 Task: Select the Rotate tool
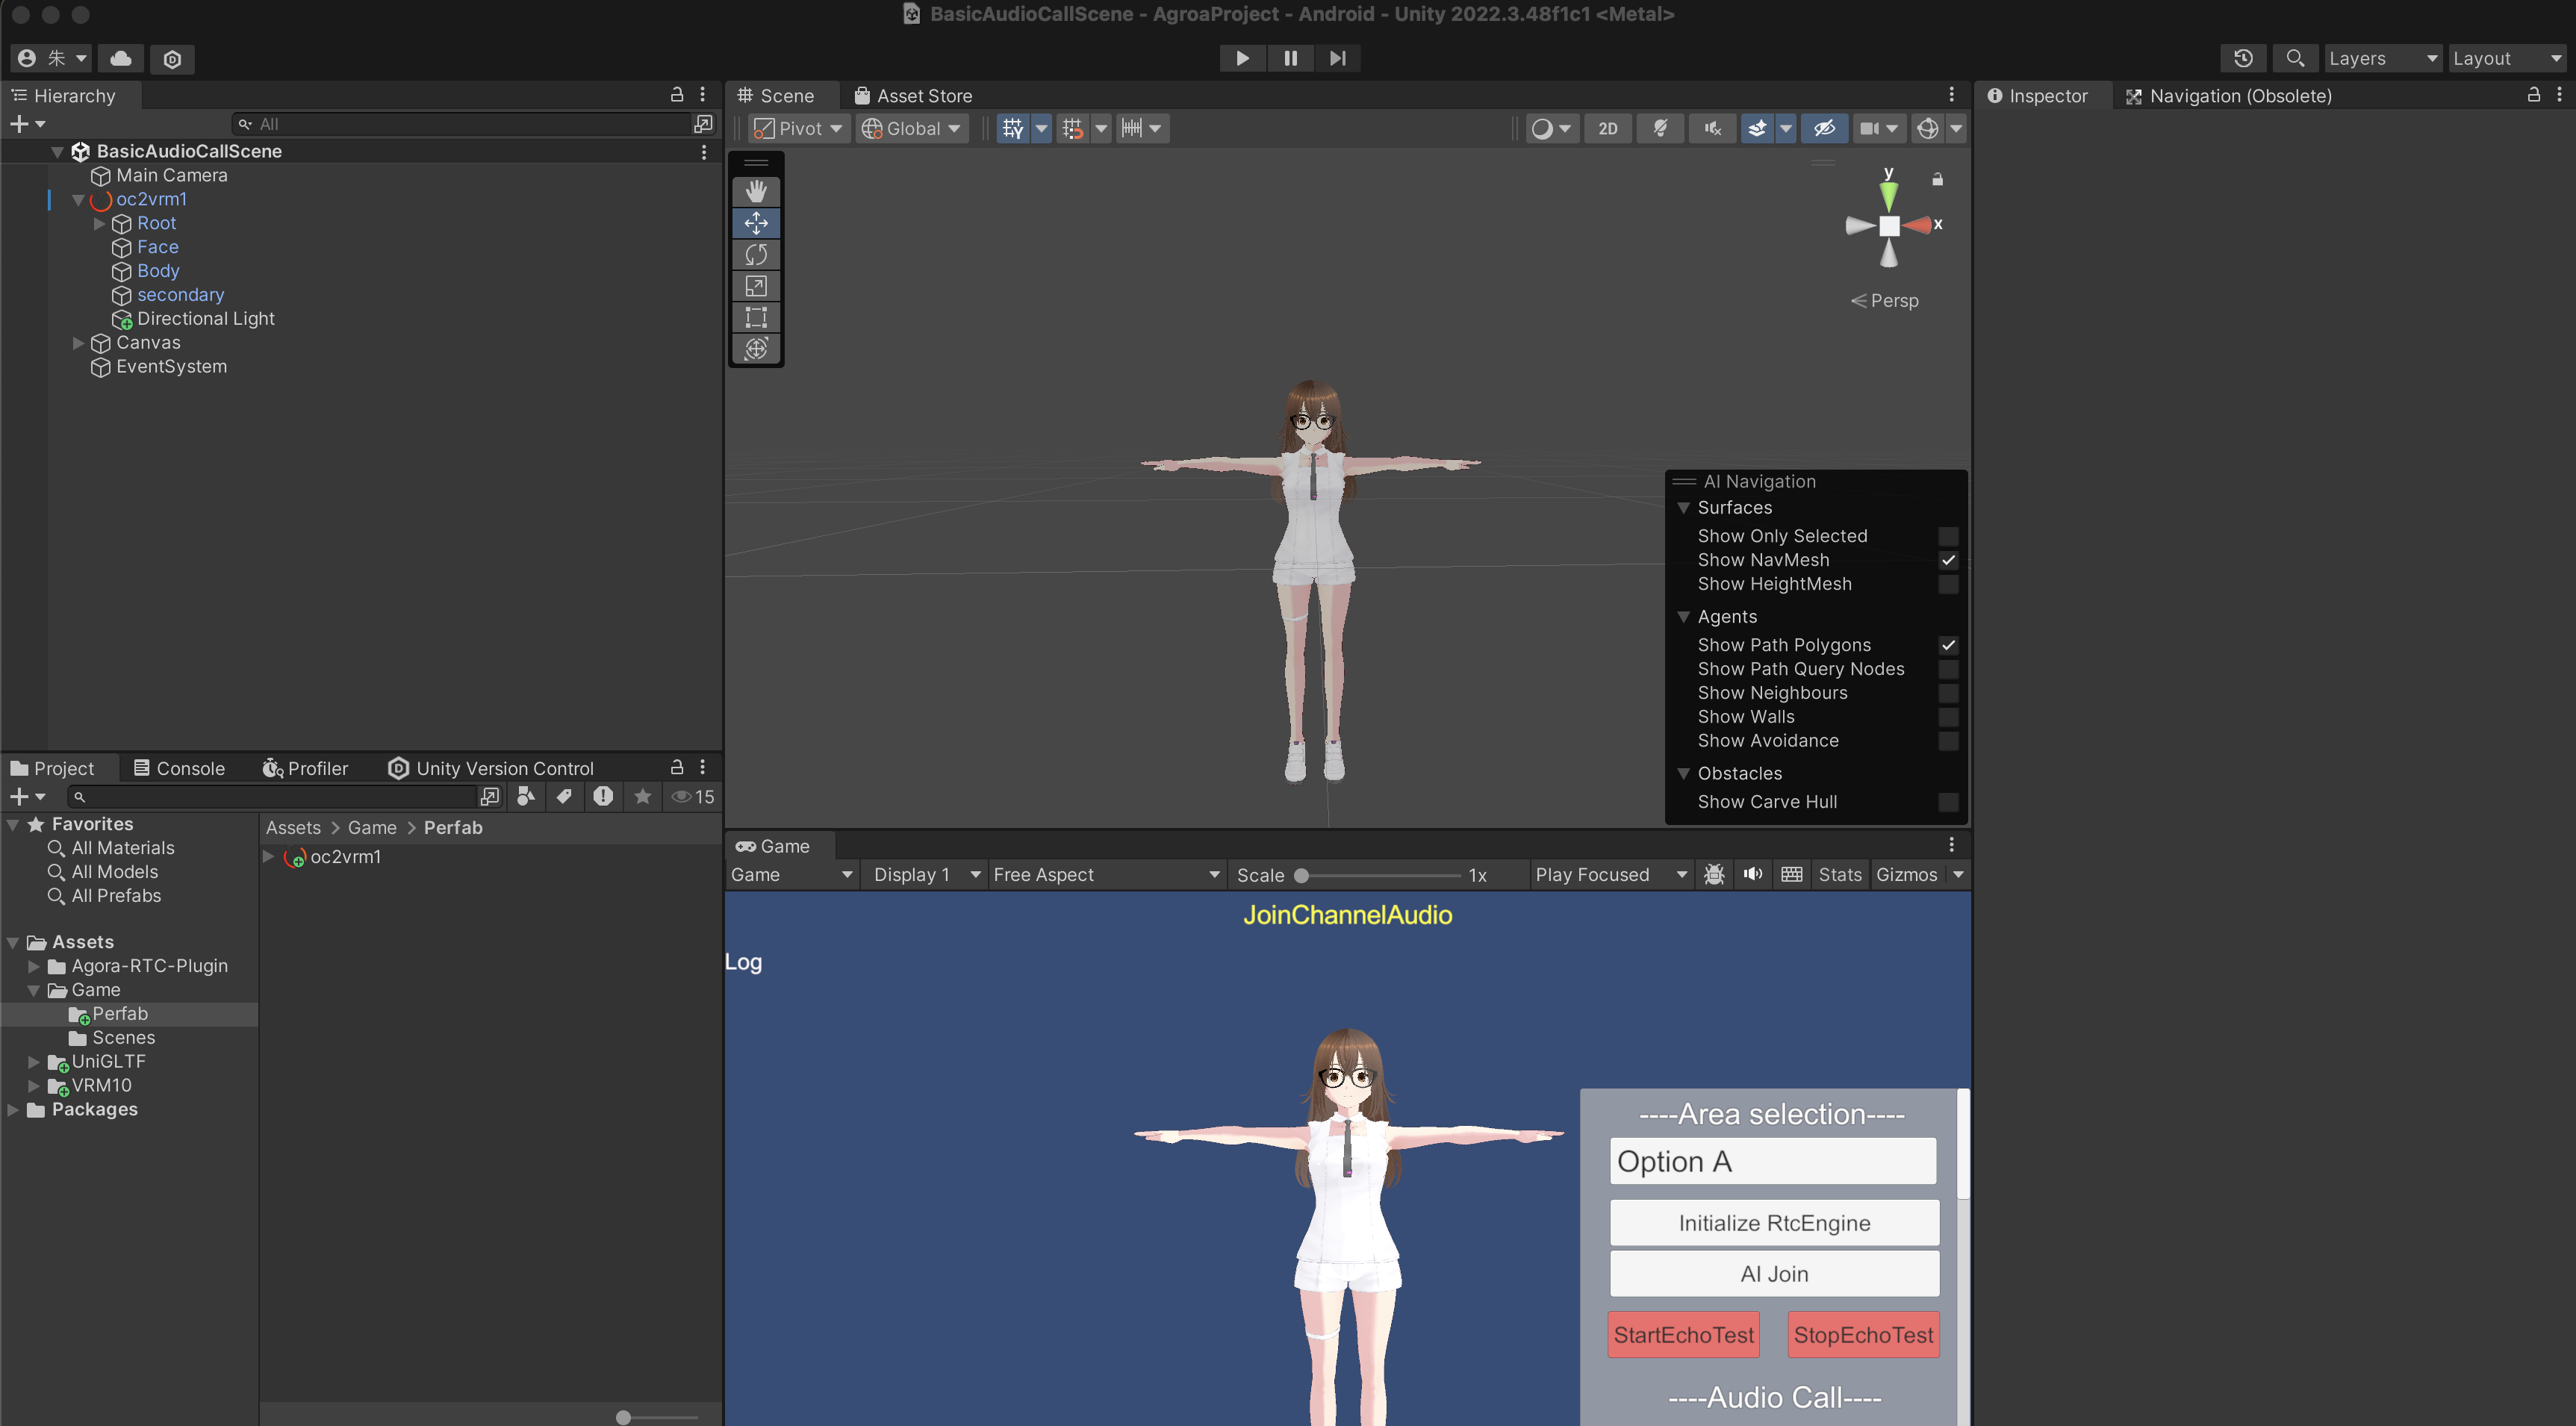756,254
